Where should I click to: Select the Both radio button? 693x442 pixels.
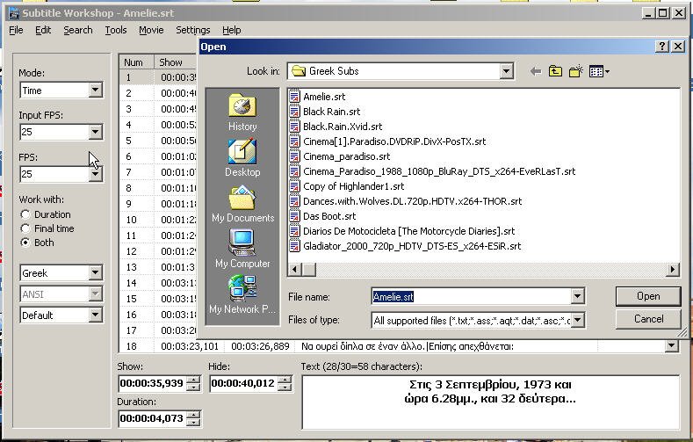coord(25,243)
